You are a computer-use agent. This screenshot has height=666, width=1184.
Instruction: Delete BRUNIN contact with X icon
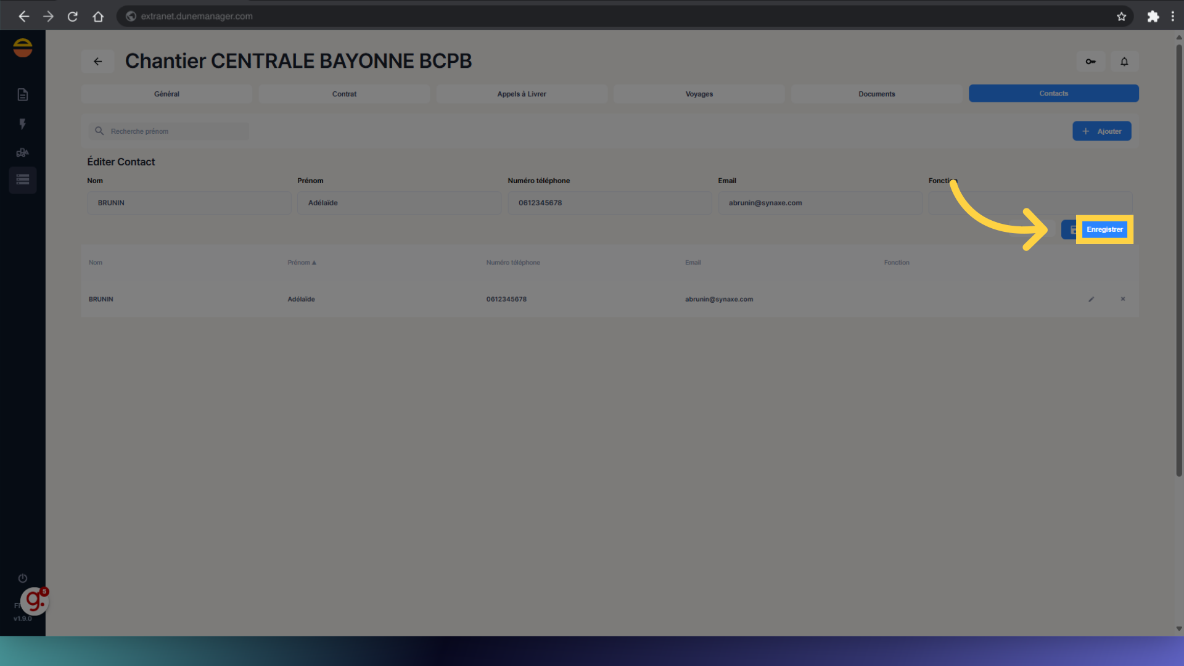pos(1123,299)
